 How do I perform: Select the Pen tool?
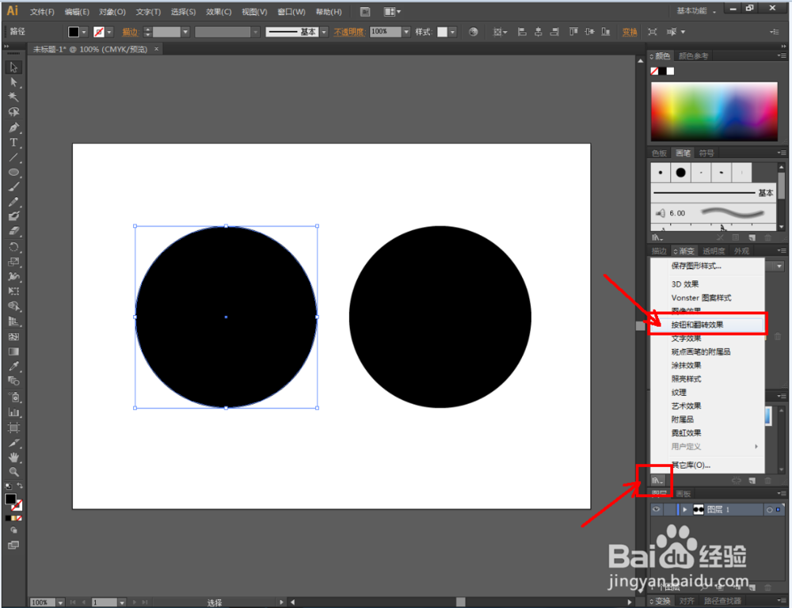tap(13, 127)
